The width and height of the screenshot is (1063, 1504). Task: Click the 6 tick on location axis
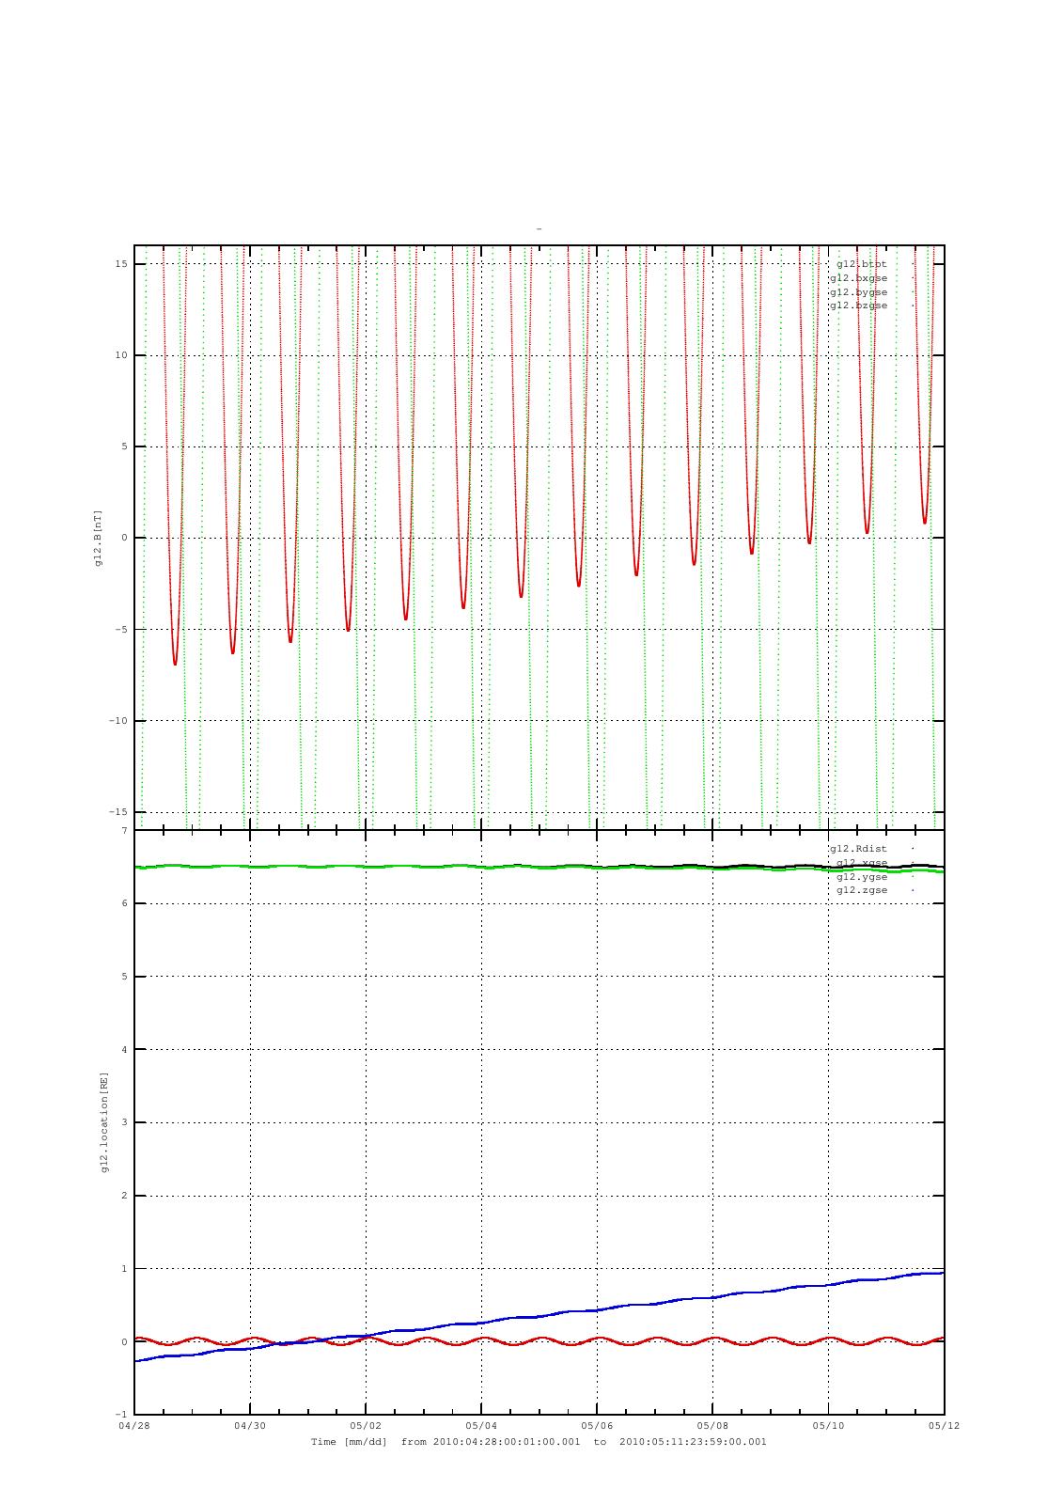click(124, 903)
